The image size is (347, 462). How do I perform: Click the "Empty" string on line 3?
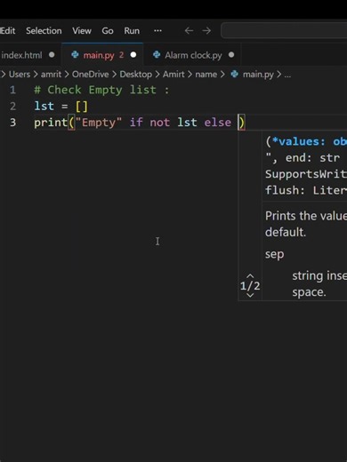coord(99,123)
